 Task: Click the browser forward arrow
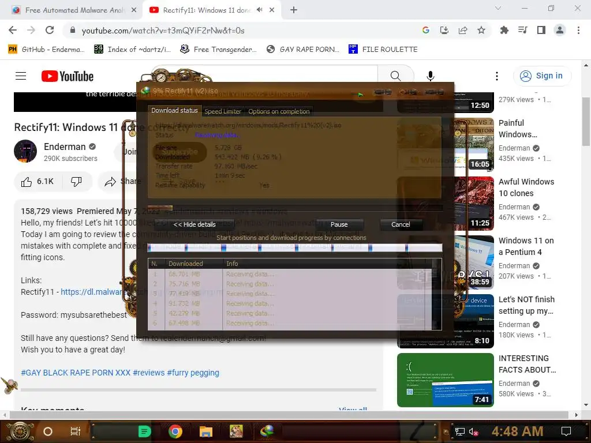click(31, 30)
